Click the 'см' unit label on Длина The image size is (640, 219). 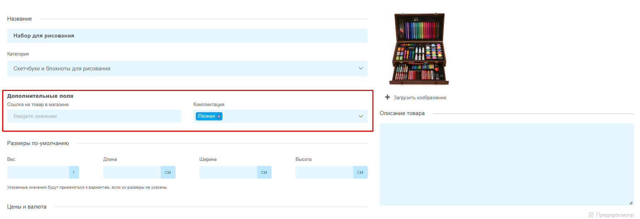pyautogui.click(x=168, y=172)
